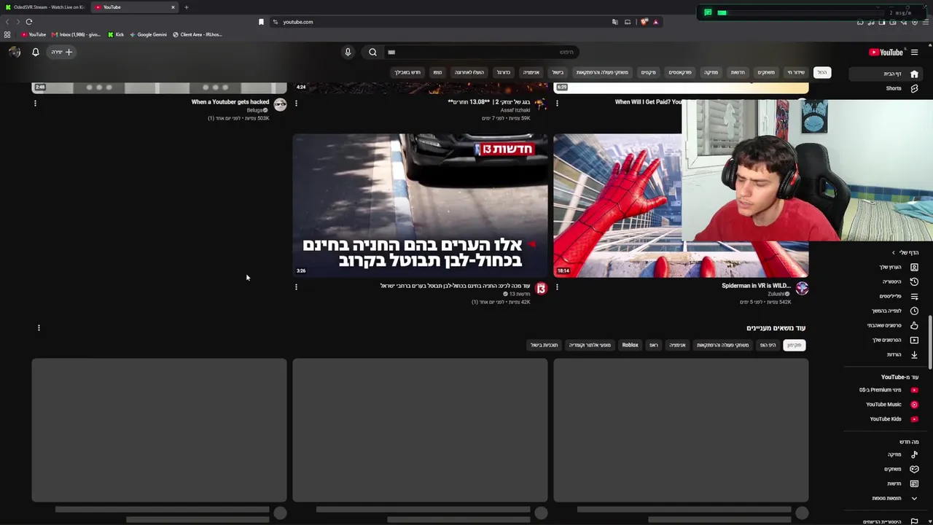
Task: Open the Kick bookmark in bookmarks bar
Action: pos(116,34)
